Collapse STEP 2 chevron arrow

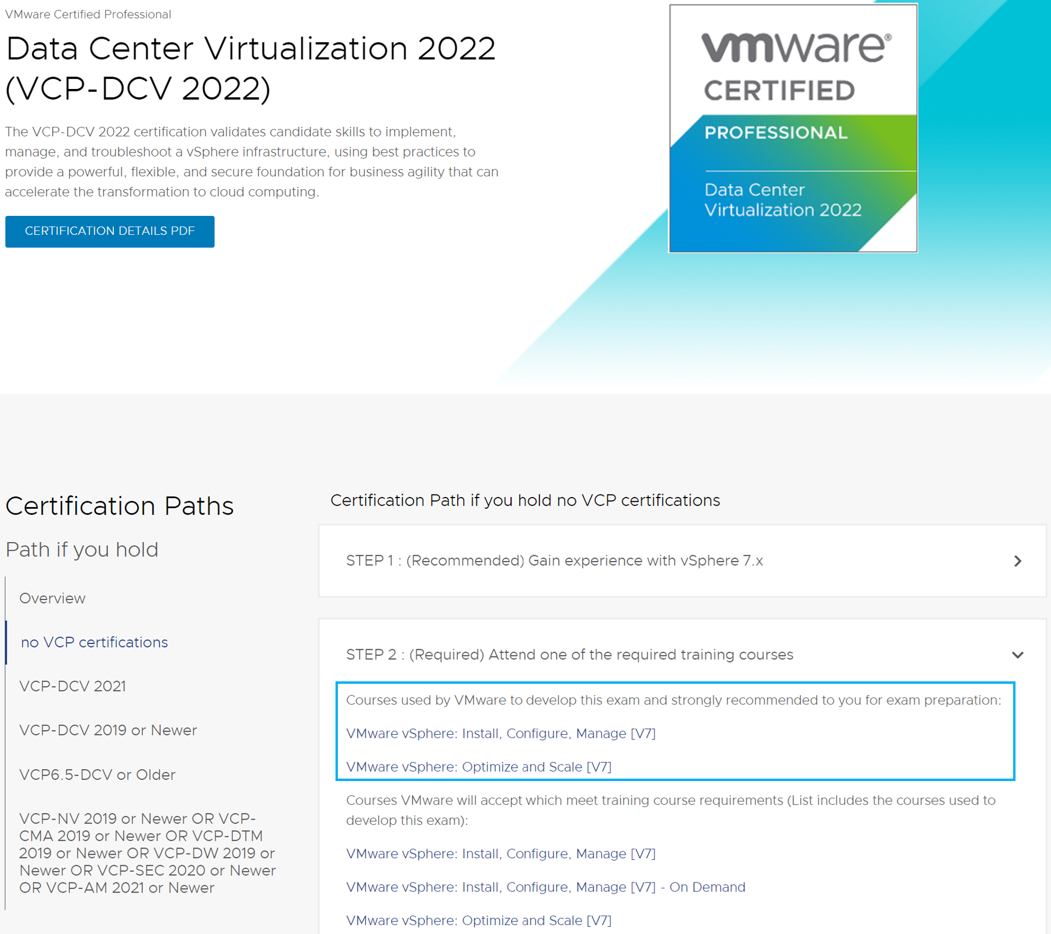1017,655
